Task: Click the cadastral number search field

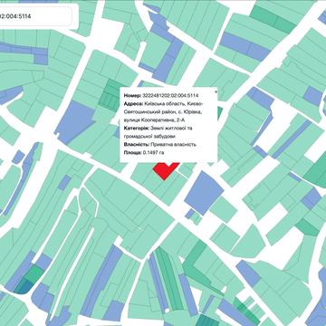Action: (x=35, y=16)
